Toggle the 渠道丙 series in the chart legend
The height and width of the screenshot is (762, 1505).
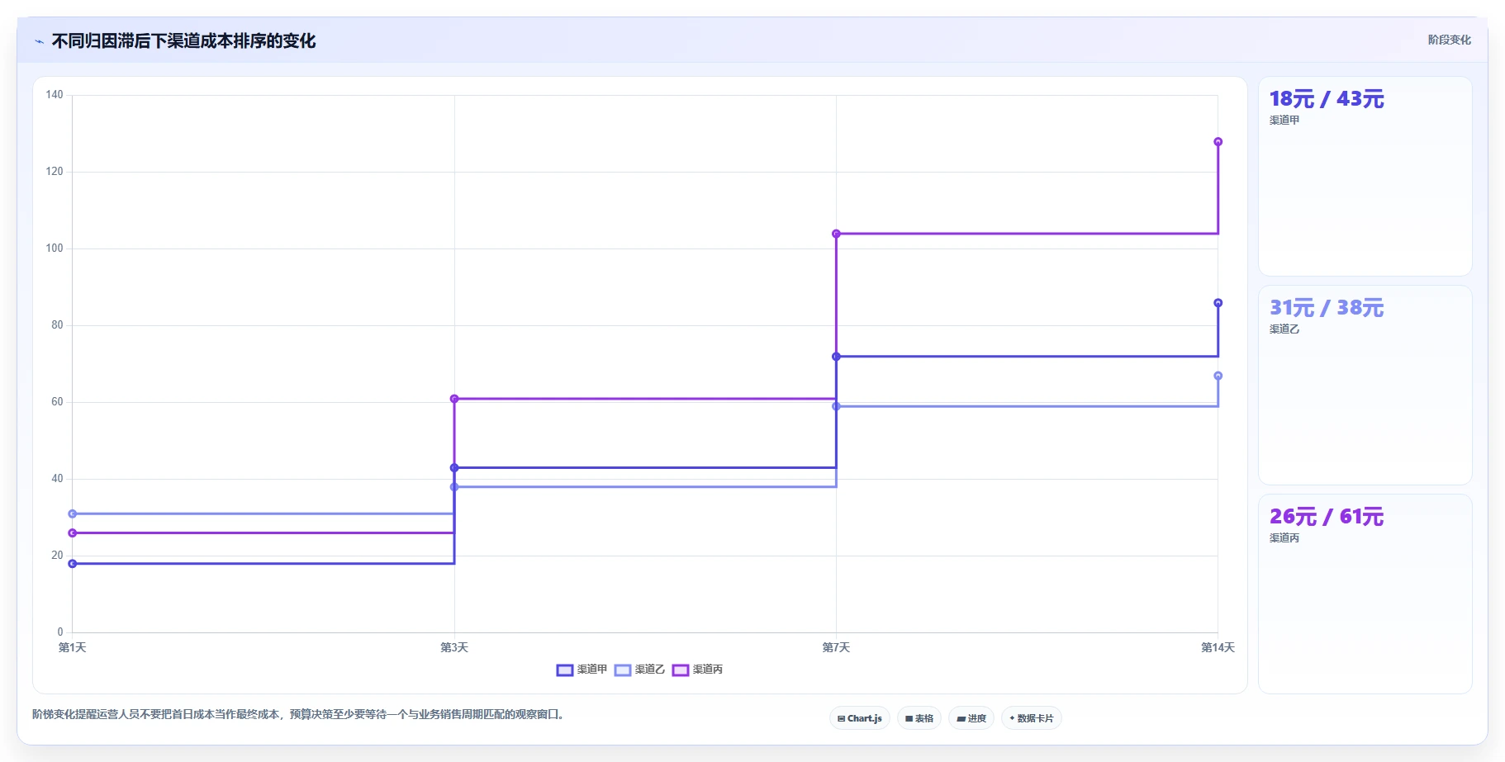point(697,670)
